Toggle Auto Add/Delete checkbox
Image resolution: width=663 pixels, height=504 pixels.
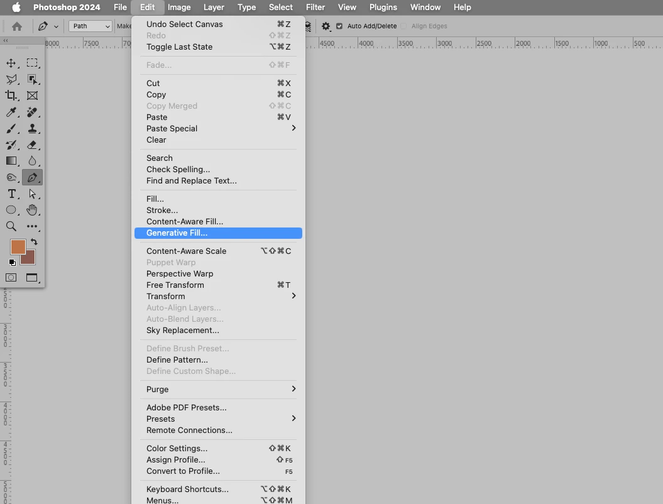(x=339, y=26)
